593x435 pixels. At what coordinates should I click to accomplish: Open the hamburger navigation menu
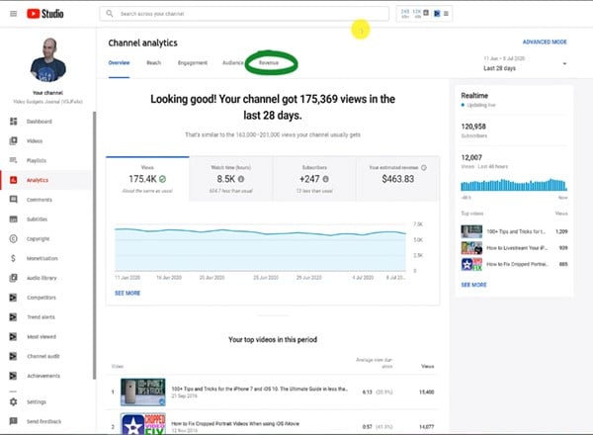point(13,14)
